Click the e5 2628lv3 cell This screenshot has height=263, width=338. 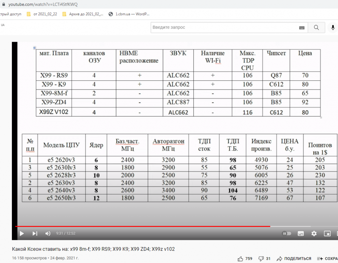[61, 175]
